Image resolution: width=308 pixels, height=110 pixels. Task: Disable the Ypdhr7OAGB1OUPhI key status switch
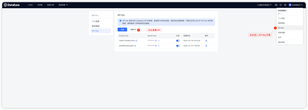click(178, 41)
